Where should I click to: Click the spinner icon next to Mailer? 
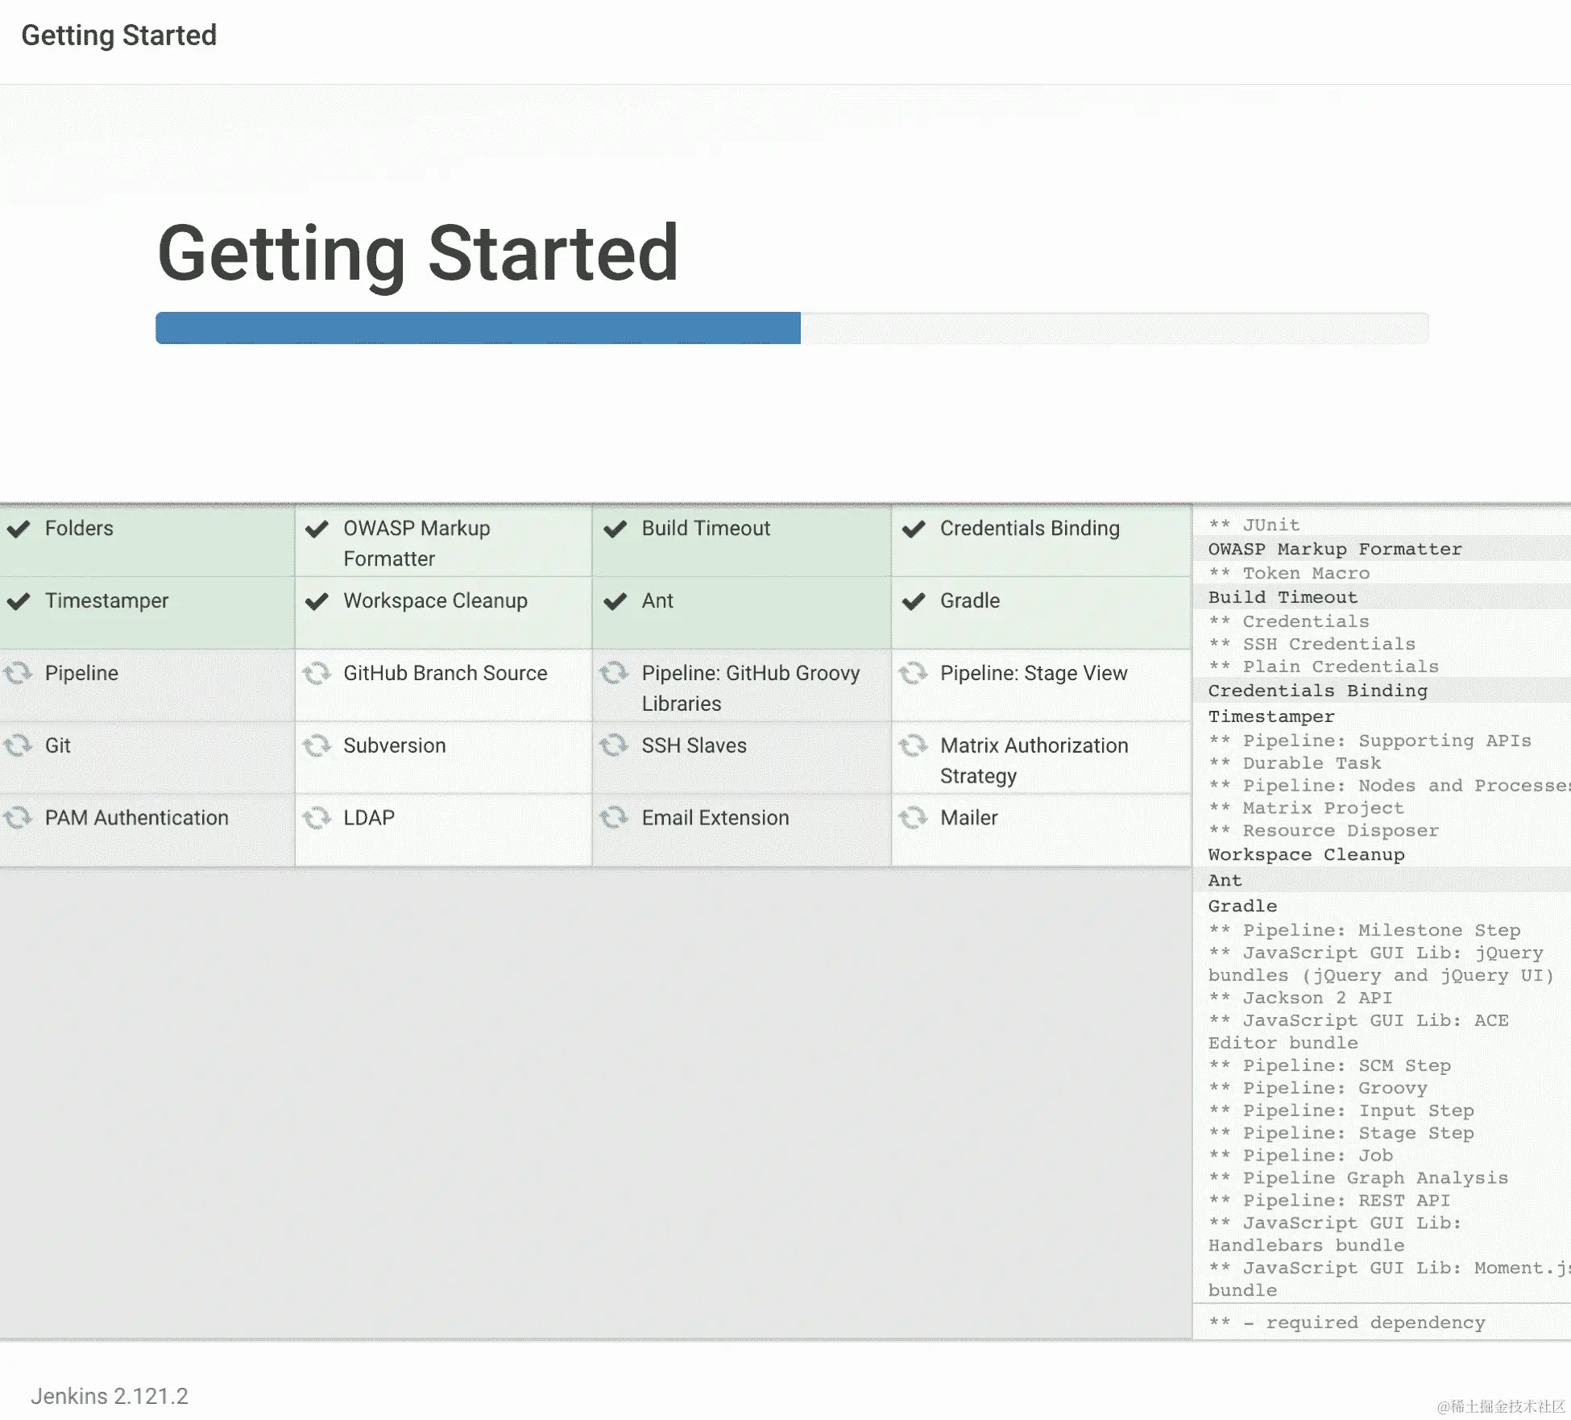point(913,818)
